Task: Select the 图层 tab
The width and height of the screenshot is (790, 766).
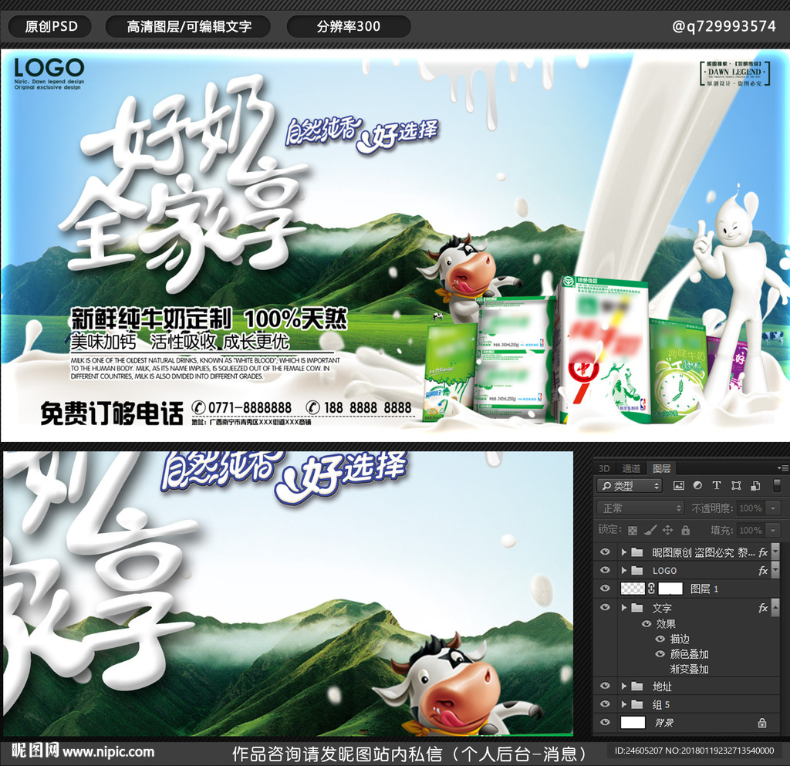Action: (x=661, y=468)
